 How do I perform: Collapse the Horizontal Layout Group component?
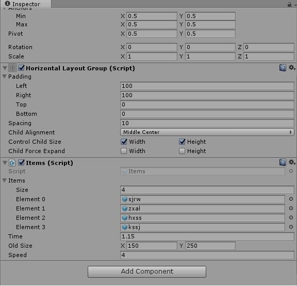pos(5,68)
